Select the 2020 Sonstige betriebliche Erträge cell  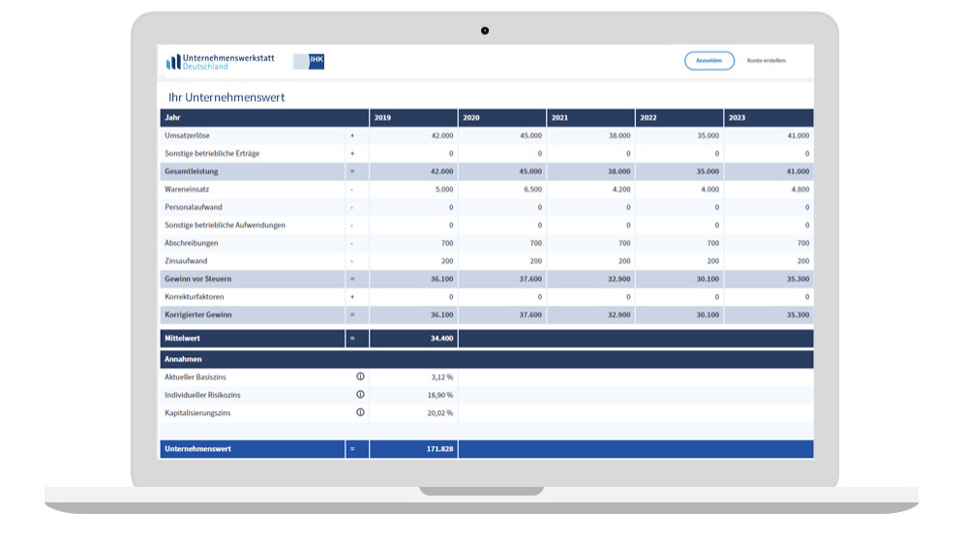tap(502, 154)
